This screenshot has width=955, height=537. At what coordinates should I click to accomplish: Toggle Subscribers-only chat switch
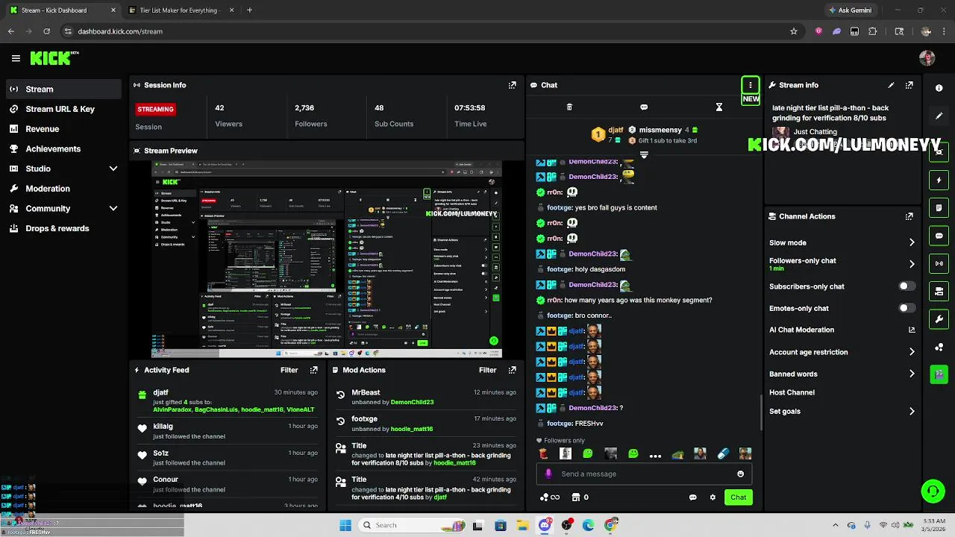pyautogui.click(x=907, y=286)
